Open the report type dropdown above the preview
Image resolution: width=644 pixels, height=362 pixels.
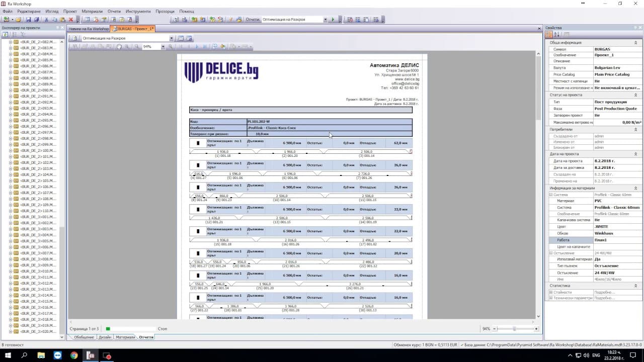172,38
